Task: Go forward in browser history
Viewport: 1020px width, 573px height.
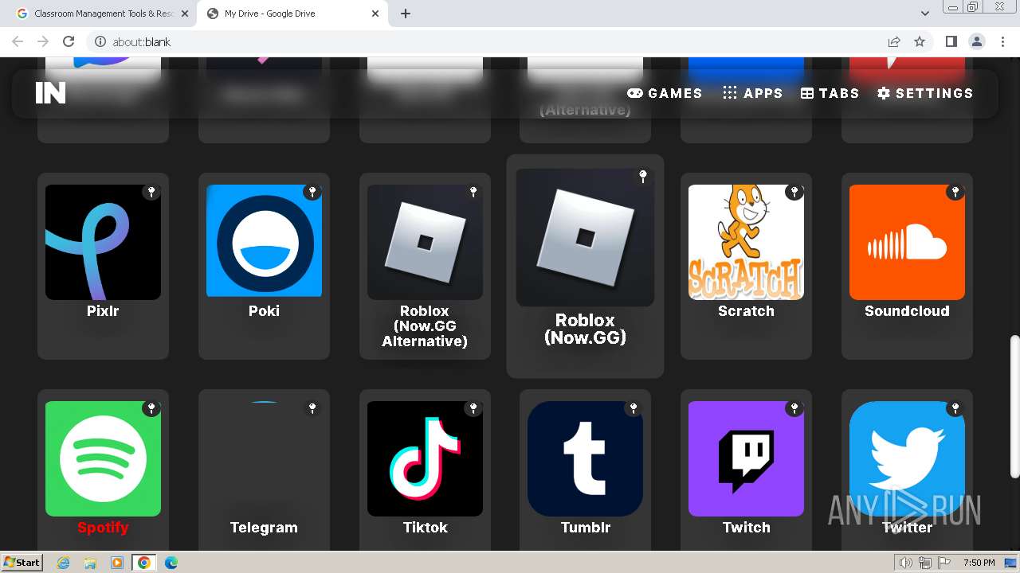Action: pos(43,41)
